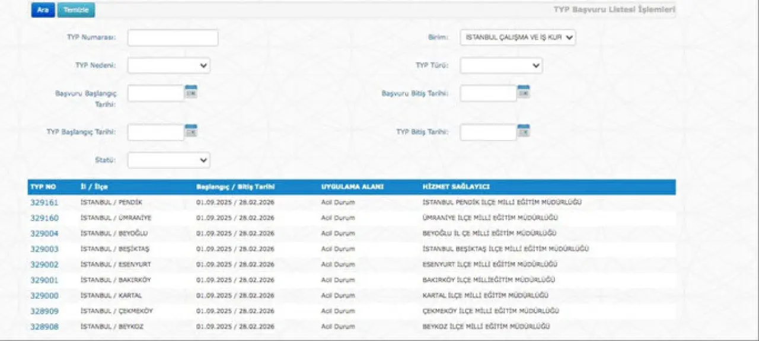Click the Ara search button
The width and height of the screenshot is (759, 341).
click(x=43, y=10)
